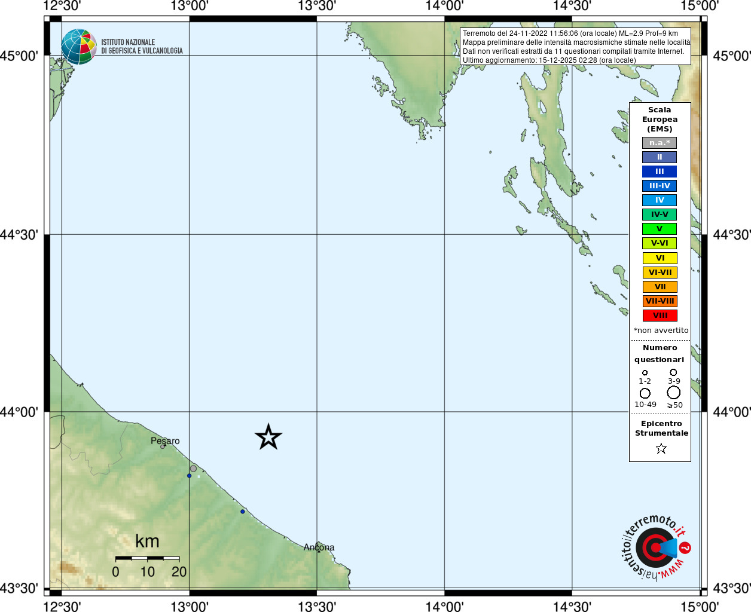
Task: Click the intensity III legend swatch
Action: pos(660,172)
